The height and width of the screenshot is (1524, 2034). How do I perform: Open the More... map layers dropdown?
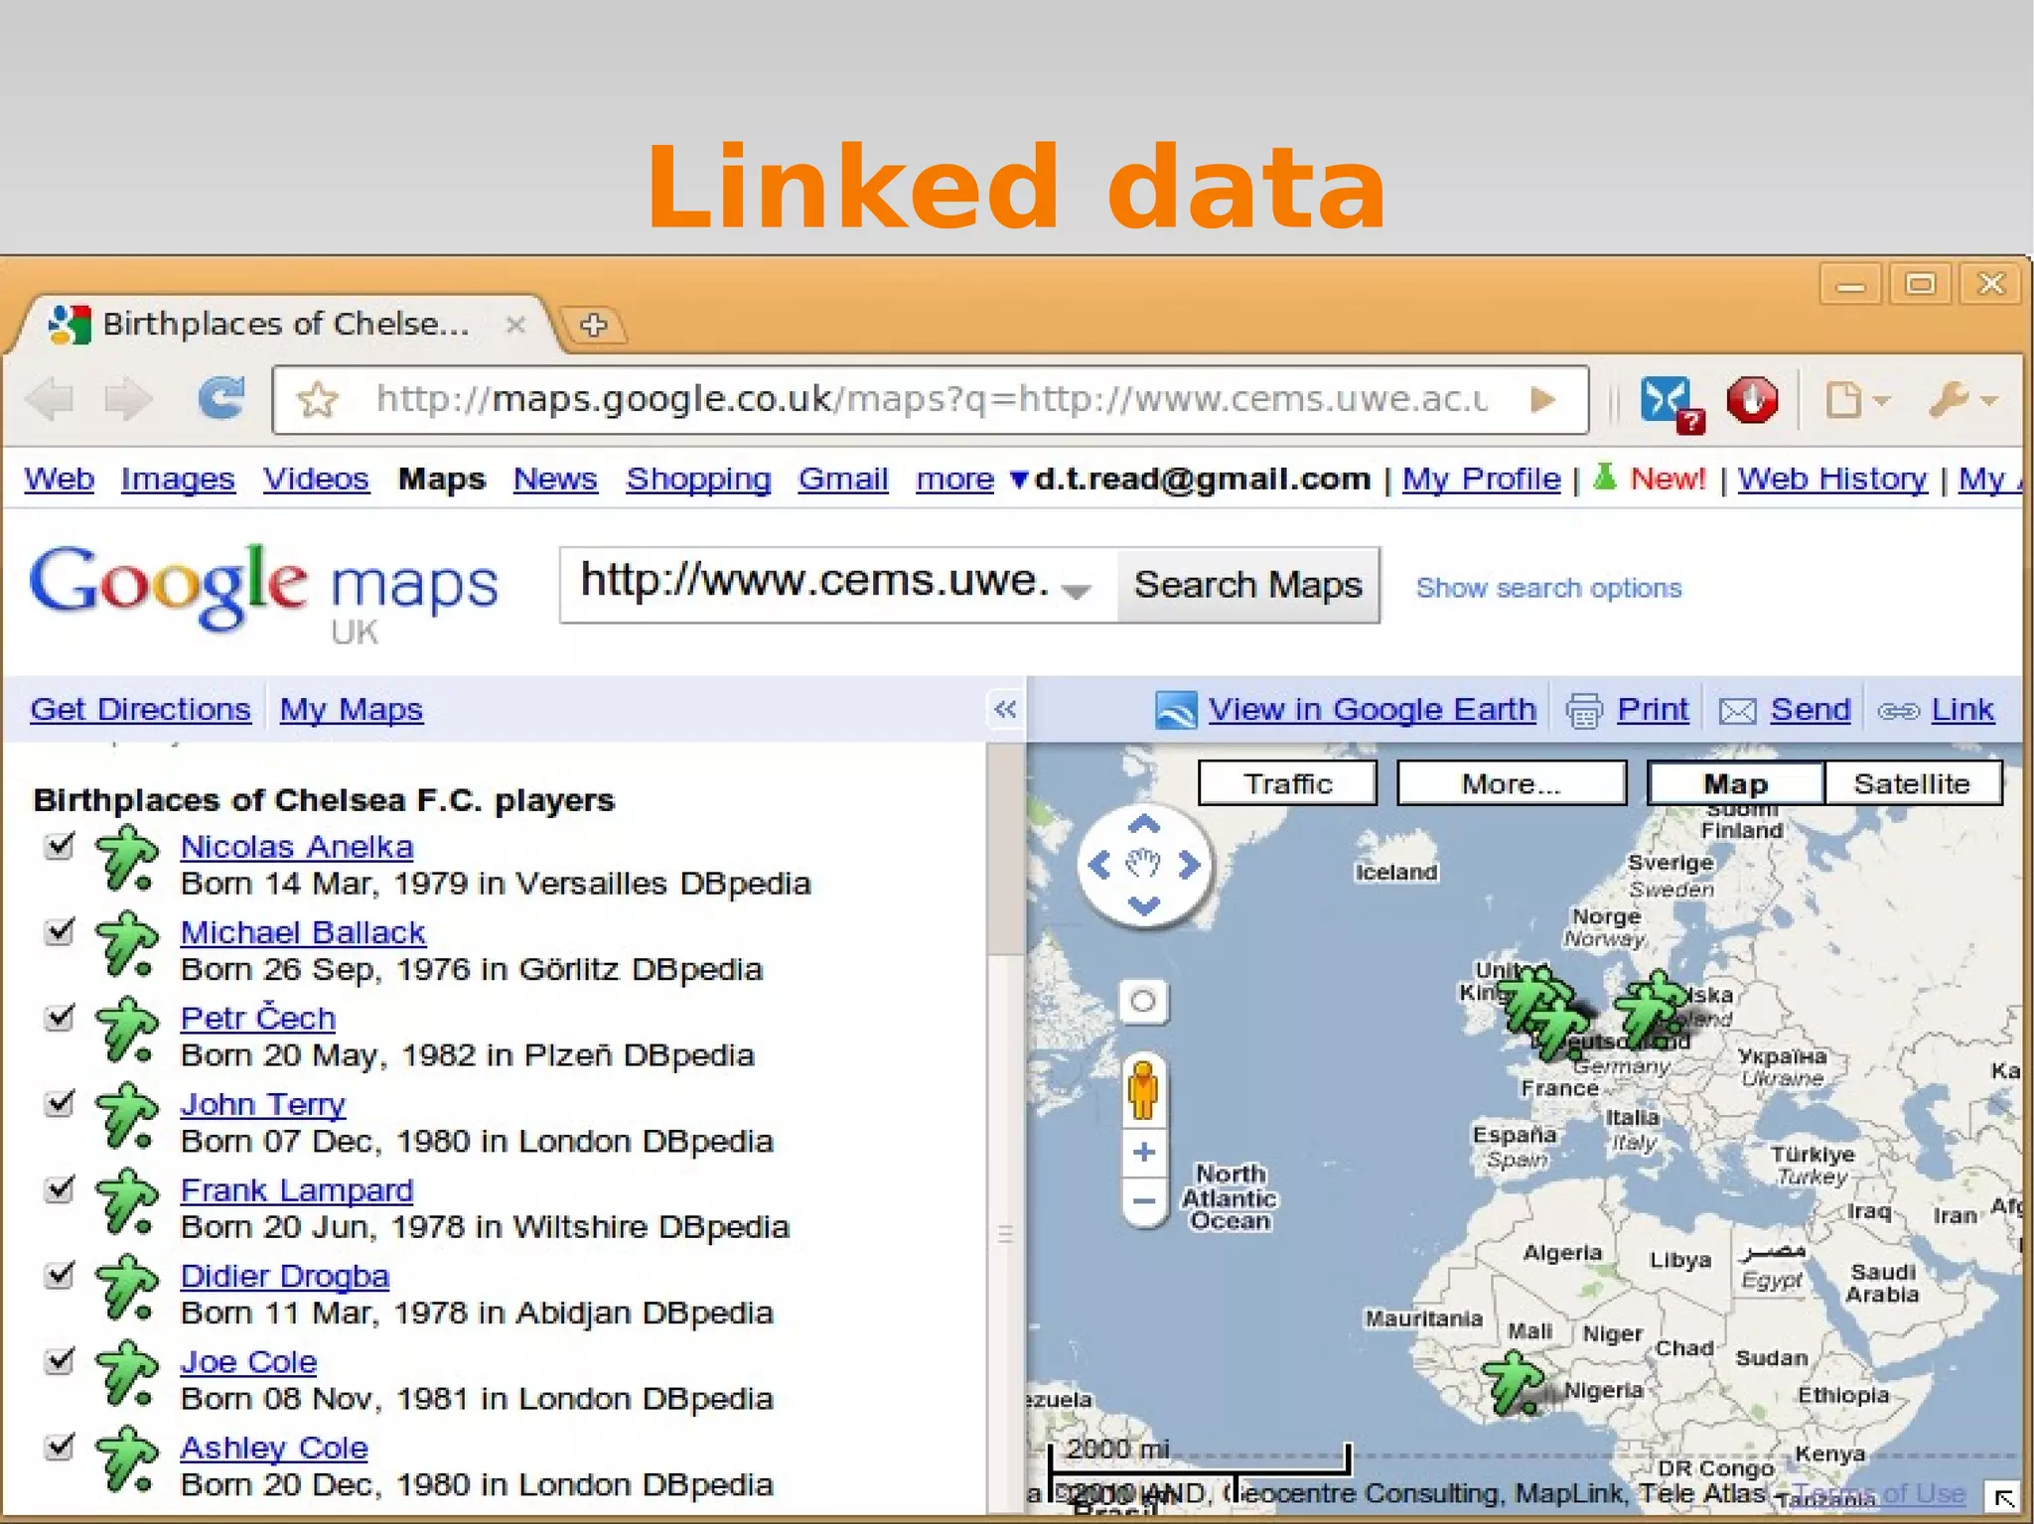[1512, 783]
